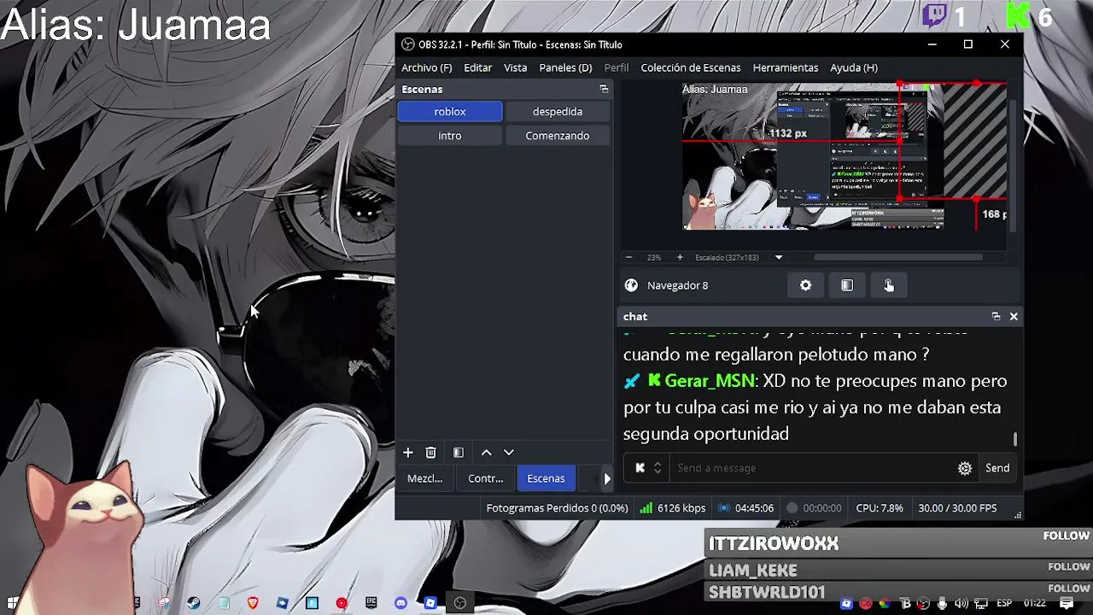Open the Editar menu
Image resolution: width=1093 pixels, height=615 pixels.
coord(478,67)
